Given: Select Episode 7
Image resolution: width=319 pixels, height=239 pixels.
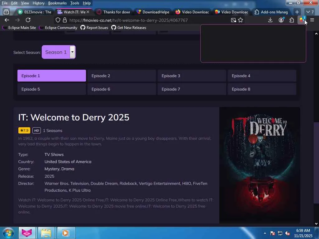Looking at the screenshot, I should click(x=192, y=89).
